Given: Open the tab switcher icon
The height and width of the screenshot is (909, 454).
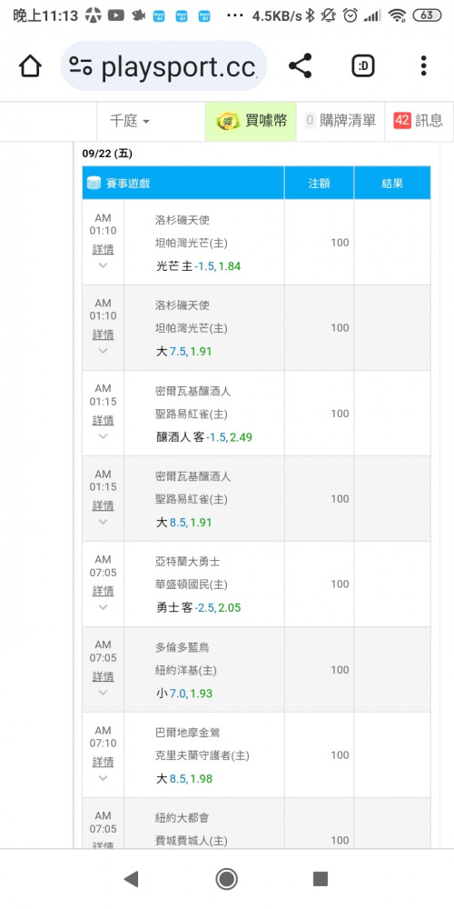Looking at the screenshot, I should (x=363, y=66).
